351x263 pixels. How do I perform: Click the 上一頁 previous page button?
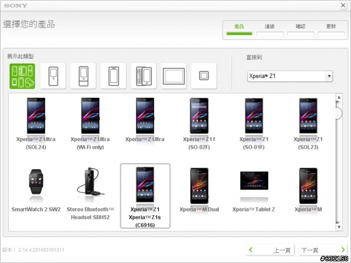pyautogui.click(x=270, y=250)
